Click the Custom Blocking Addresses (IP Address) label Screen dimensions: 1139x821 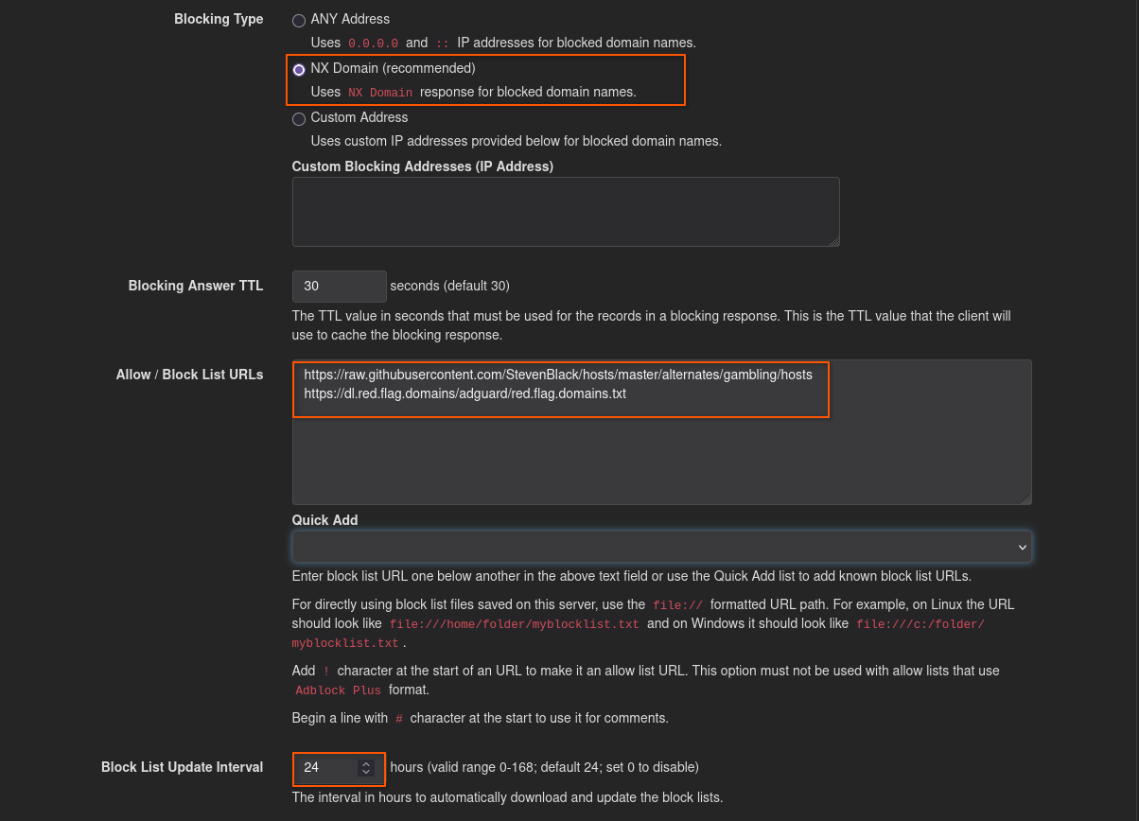[x=423, y=166]
